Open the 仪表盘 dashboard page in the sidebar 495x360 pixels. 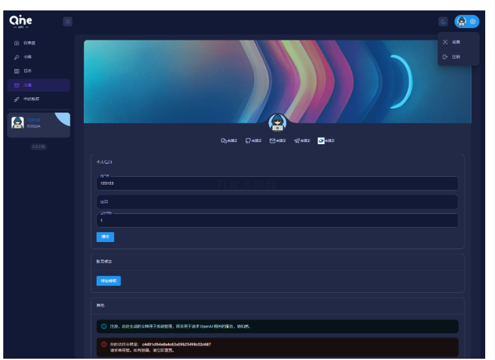click(27, 43)
